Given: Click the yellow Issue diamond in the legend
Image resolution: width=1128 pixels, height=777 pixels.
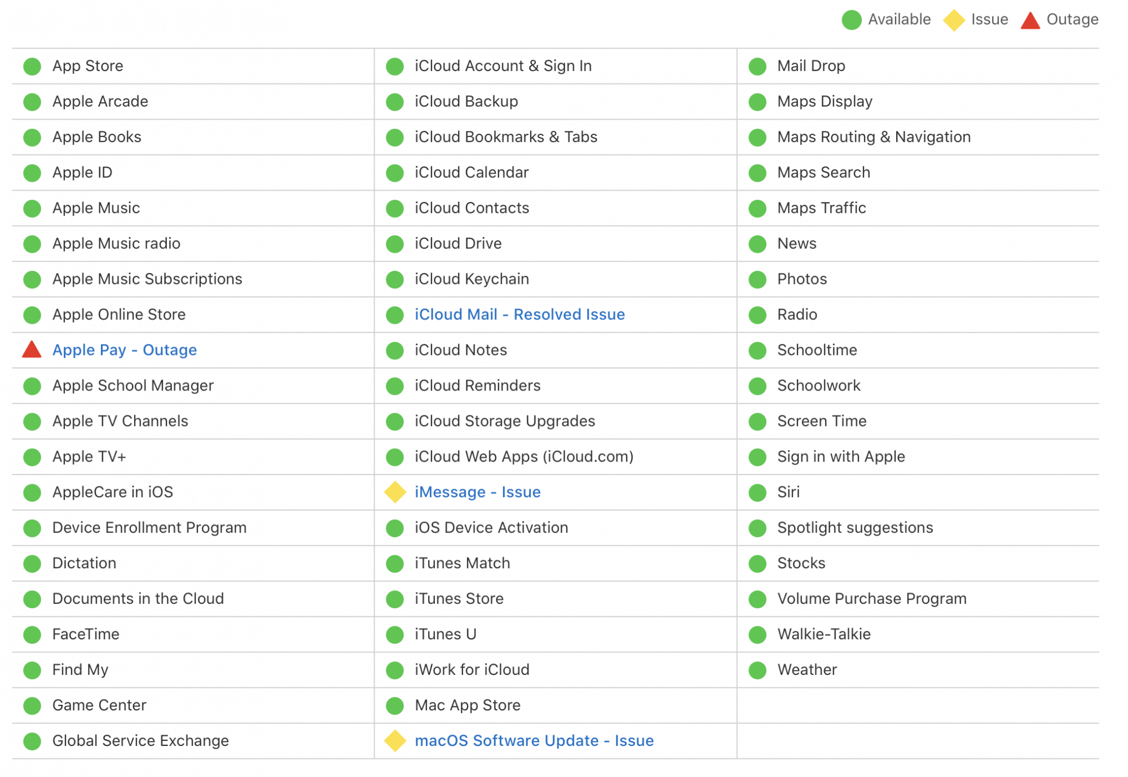Looking at the screenshot, I should [x=954, y=20].
